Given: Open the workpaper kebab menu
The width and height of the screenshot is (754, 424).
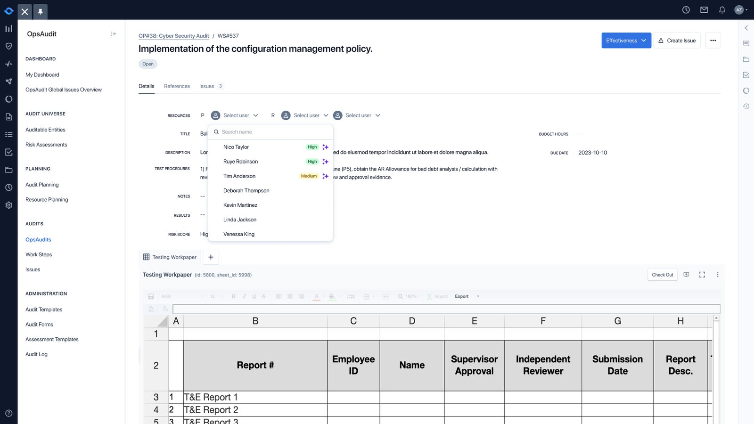Looking at the screenshot, I should tap(718, 275).
